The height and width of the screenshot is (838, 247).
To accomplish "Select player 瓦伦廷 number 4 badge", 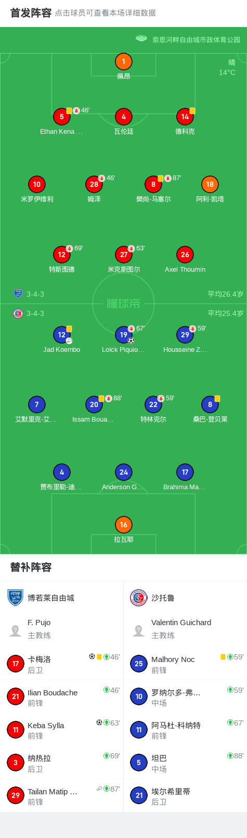I will pos(124,117).
